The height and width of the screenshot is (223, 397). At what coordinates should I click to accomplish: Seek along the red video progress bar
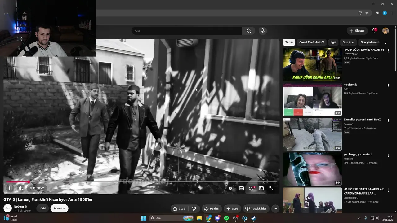(x=141, y=182)
